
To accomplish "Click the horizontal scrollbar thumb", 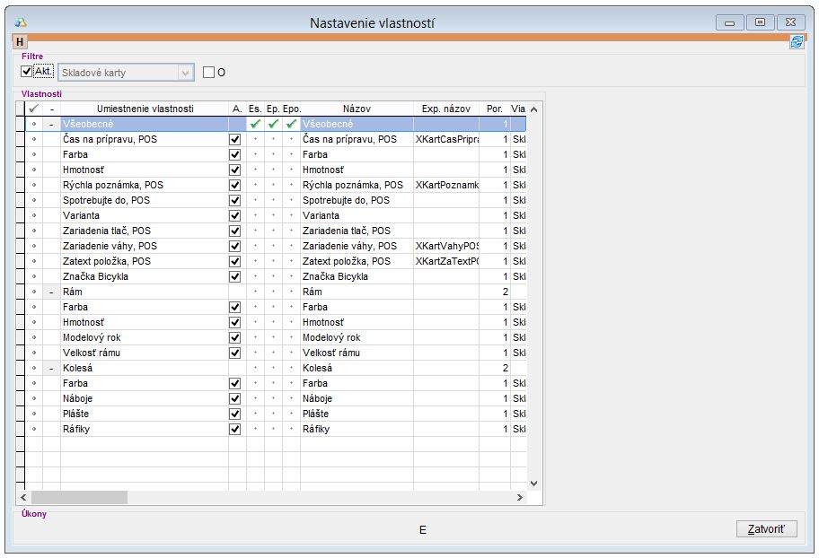I will [x=79, y=497].
